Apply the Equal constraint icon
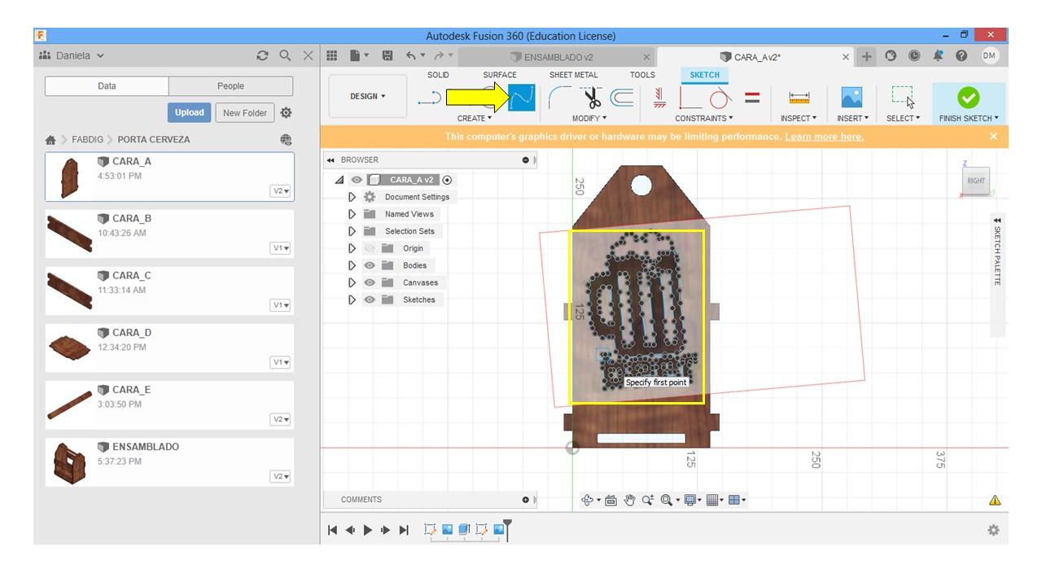The height and width of the screenshot is (586, 1042). pos(752,98)
